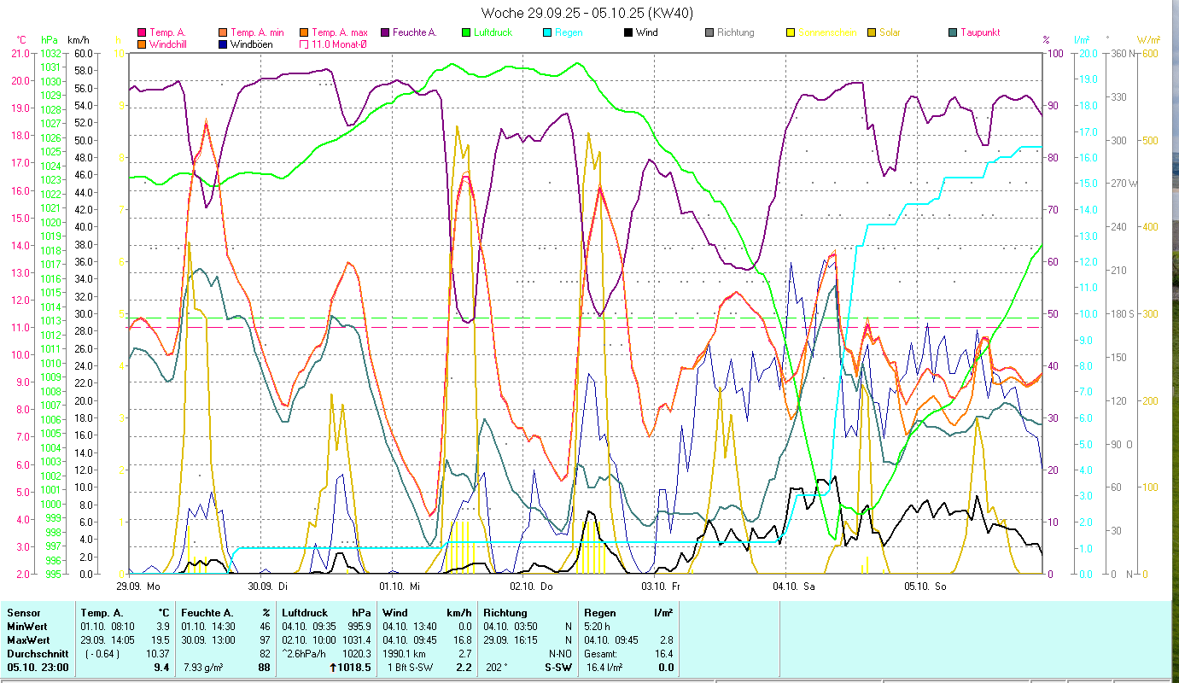Click the '1 Bft S-SW' wind entry
Screen dimensions: 1179x683
(409, 668)
